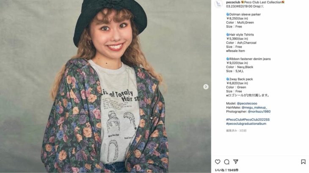Viewport: 309px width, 173px height.
Task: Click the main post photo
Action: pyautogui.click(x=105, y=86)
